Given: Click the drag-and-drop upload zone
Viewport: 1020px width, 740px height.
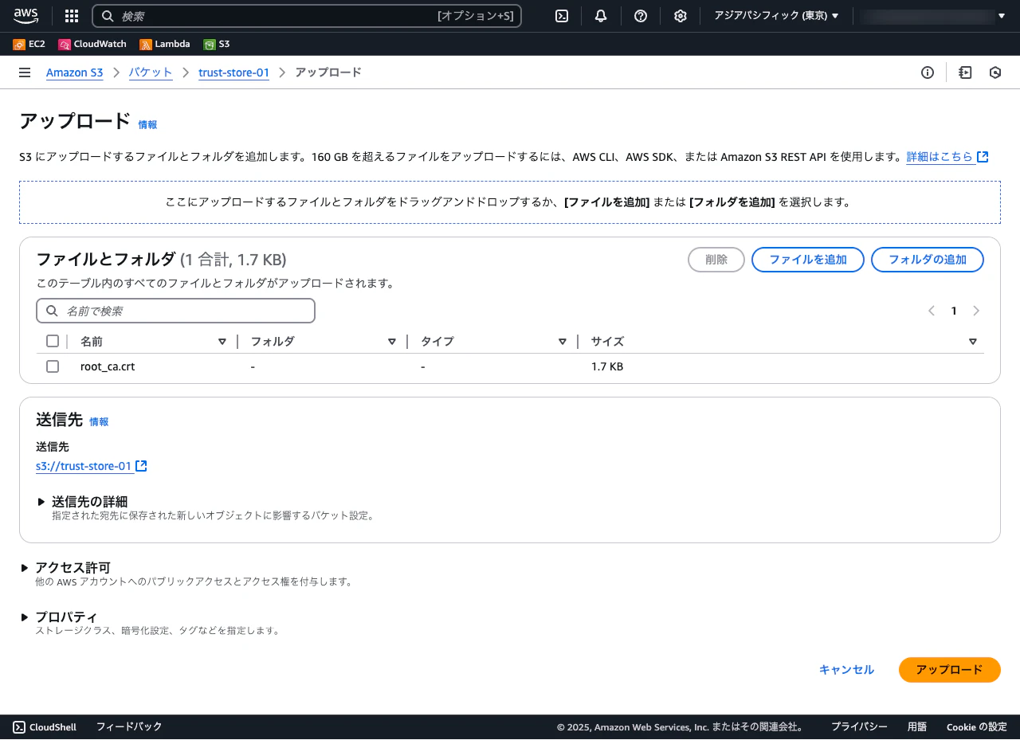Looking at the screenshot, I should [510, 202].
